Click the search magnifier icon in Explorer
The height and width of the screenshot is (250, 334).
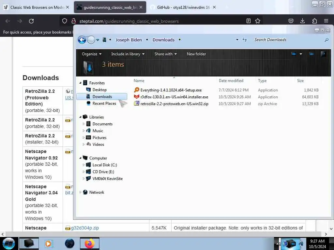326,40
